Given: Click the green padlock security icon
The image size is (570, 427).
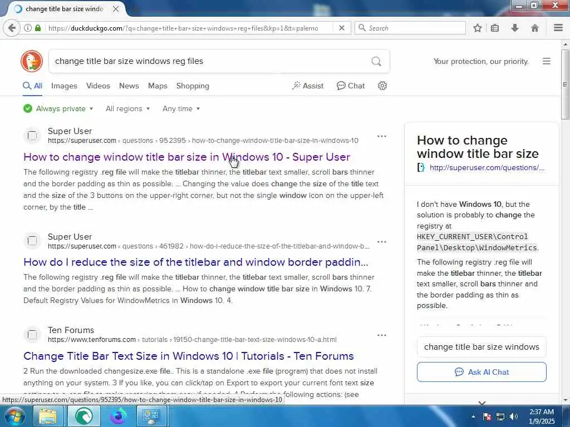Looking at the screenshot, I should click(38, 28).
